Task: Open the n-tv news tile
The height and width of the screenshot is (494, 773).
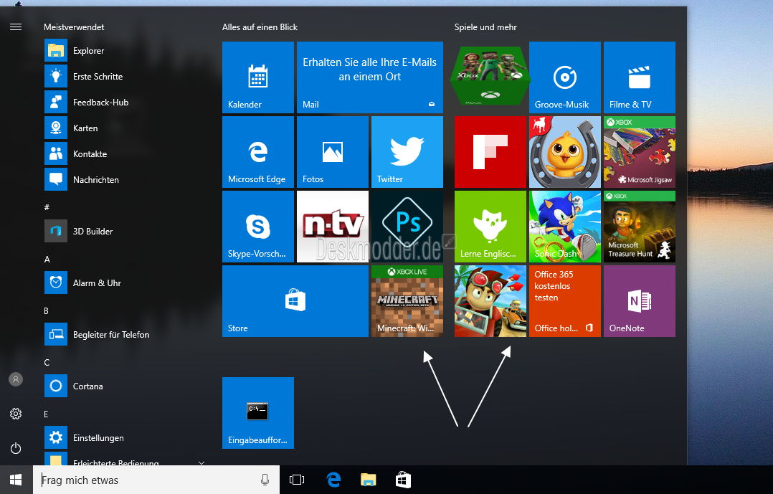Action: point(332,227)
